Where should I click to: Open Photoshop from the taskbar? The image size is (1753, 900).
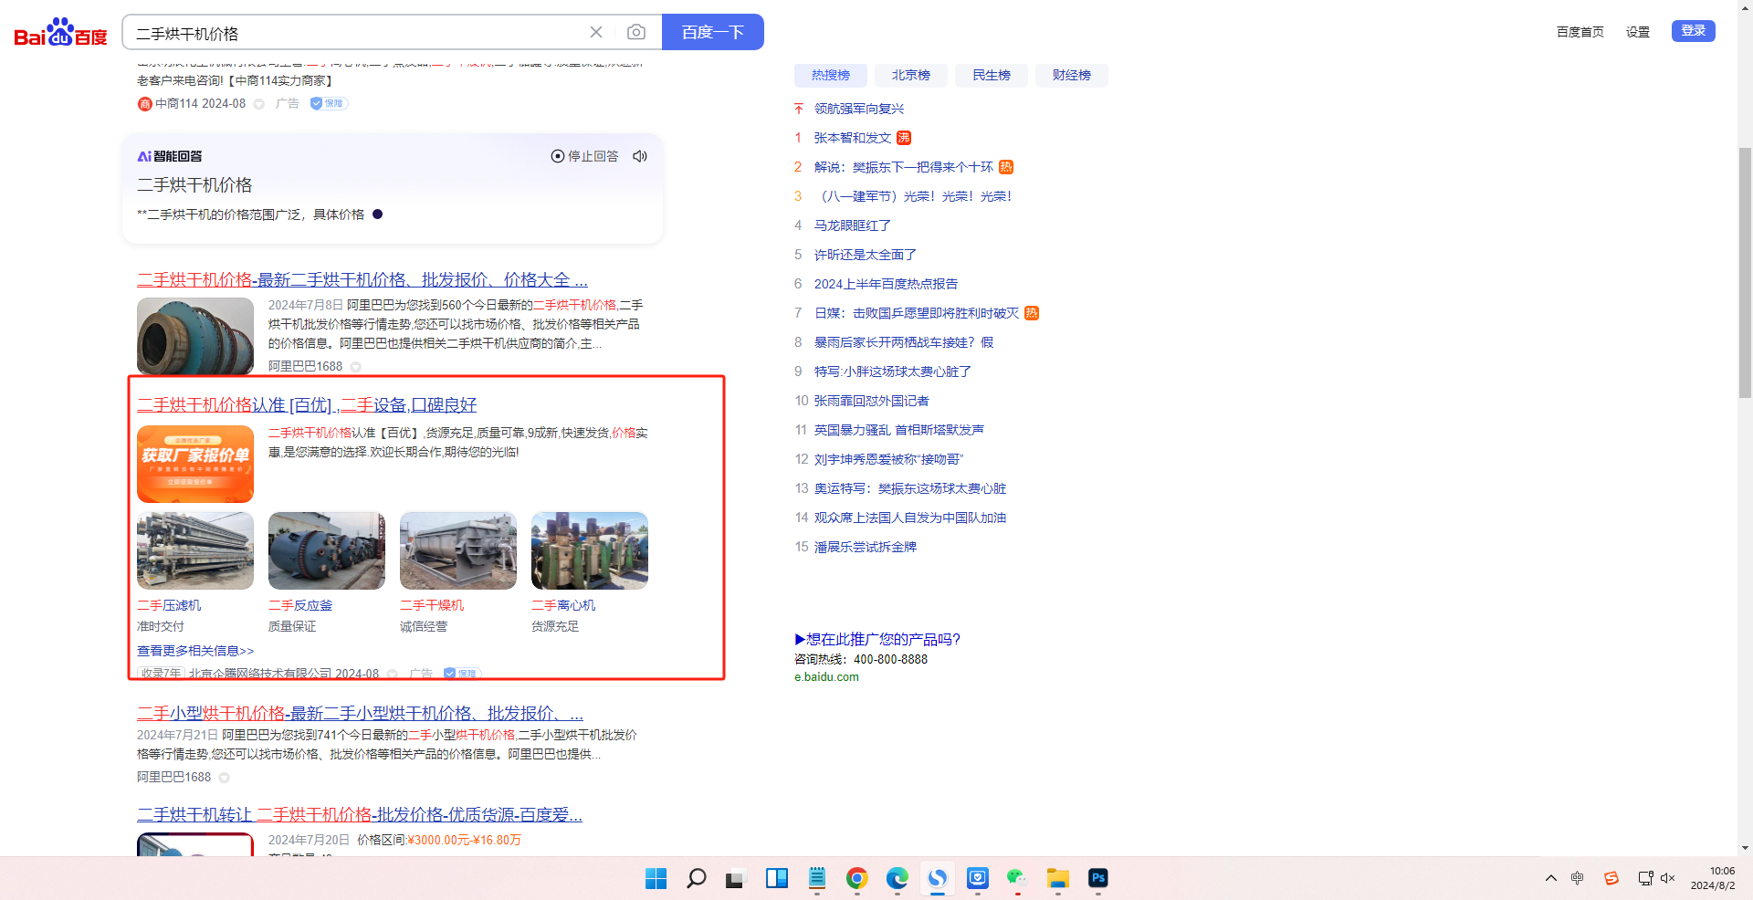pyautogui.click(x=1097, y=878)
